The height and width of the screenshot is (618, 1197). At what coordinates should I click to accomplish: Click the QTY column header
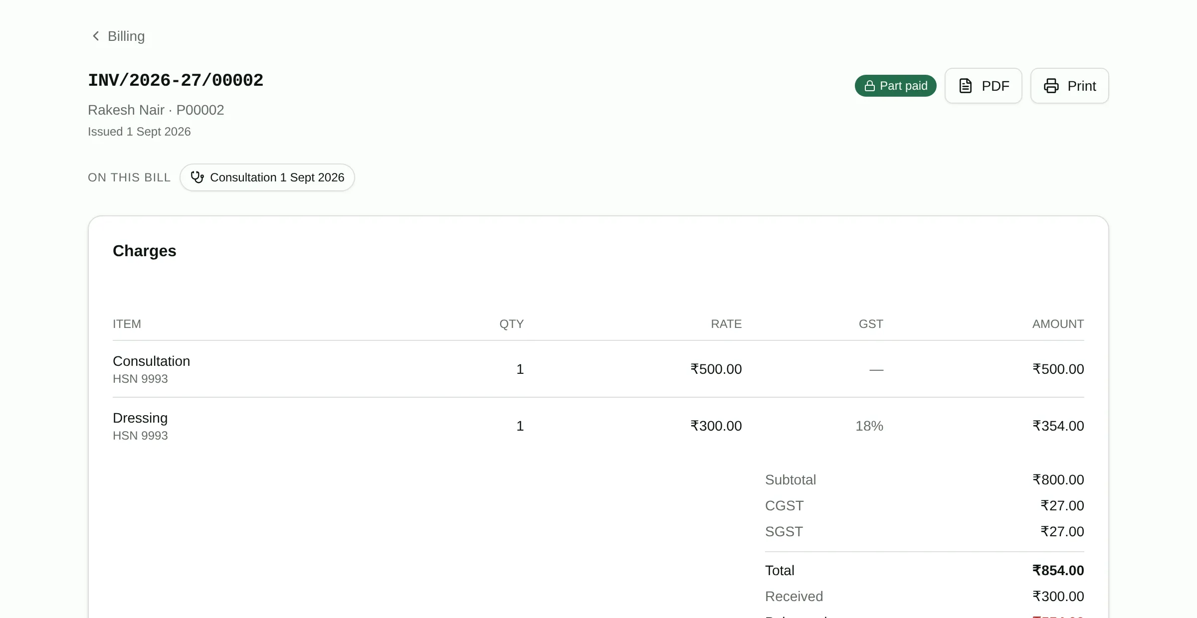tap(512, 324)
